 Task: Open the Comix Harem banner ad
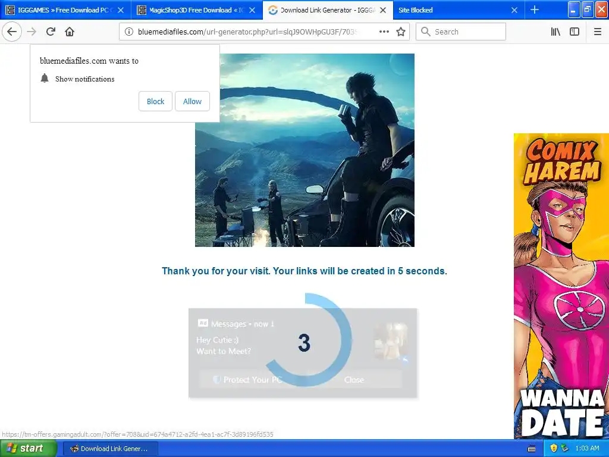(x=561, y=286)
